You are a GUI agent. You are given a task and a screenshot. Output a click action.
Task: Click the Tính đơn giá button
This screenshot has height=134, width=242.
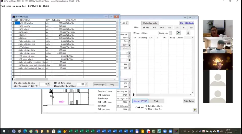tap(99, 84)
